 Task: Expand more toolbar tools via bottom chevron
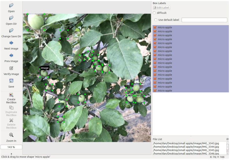pyautogui.click(x=11, y=154)
